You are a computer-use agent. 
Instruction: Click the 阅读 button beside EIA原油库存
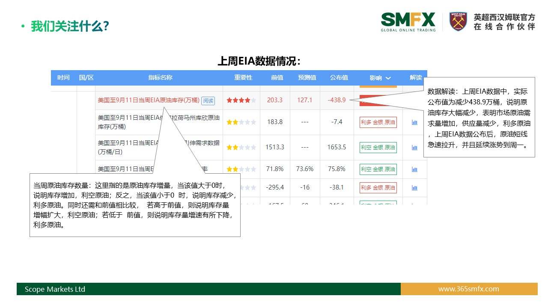coord(208,101)
